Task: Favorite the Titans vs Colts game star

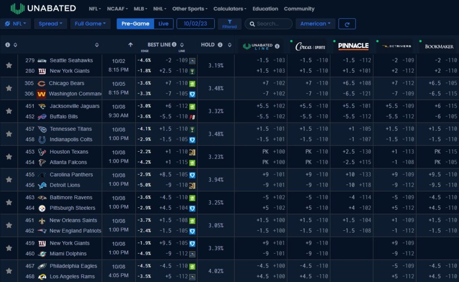Action: (x=9, y=134)
